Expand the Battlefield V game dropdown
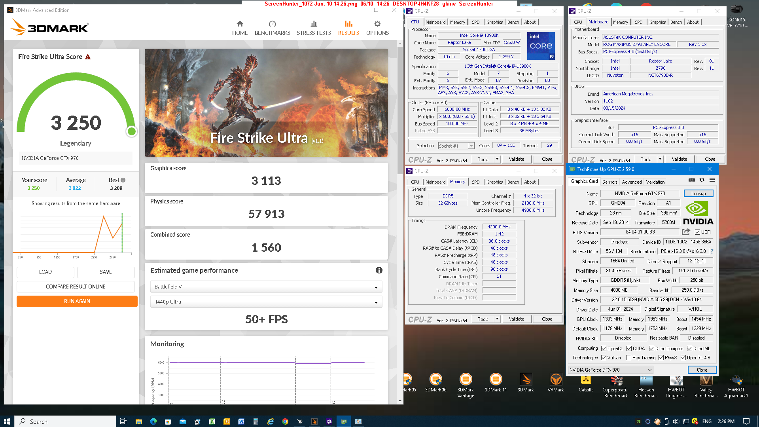Screen dimensions: 759x427 point(266,287)
